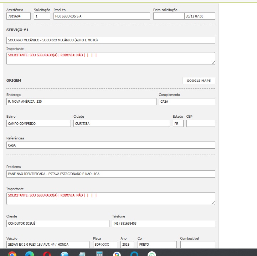This screenshot has height=256, width=257.
Task: Click the Cidade field CURITIBA
Action: 122,123
